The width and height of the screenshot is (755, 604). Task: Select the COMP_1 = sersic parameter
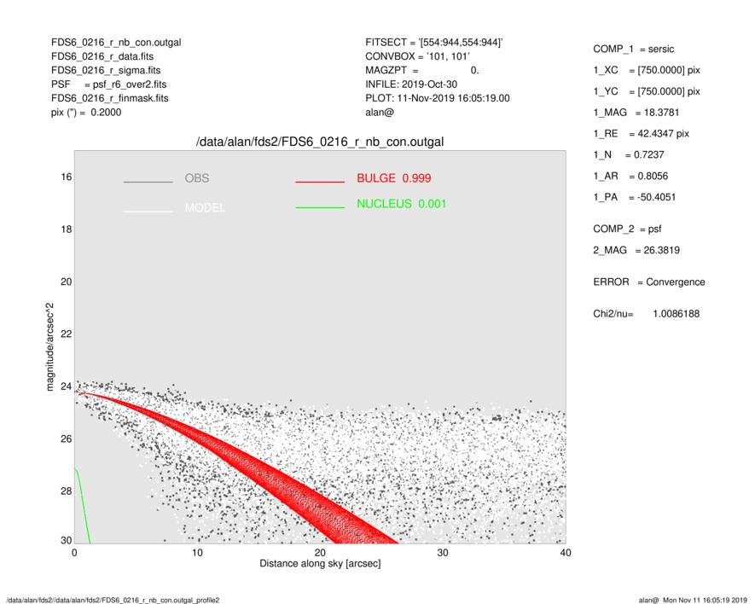coord(634,49)
